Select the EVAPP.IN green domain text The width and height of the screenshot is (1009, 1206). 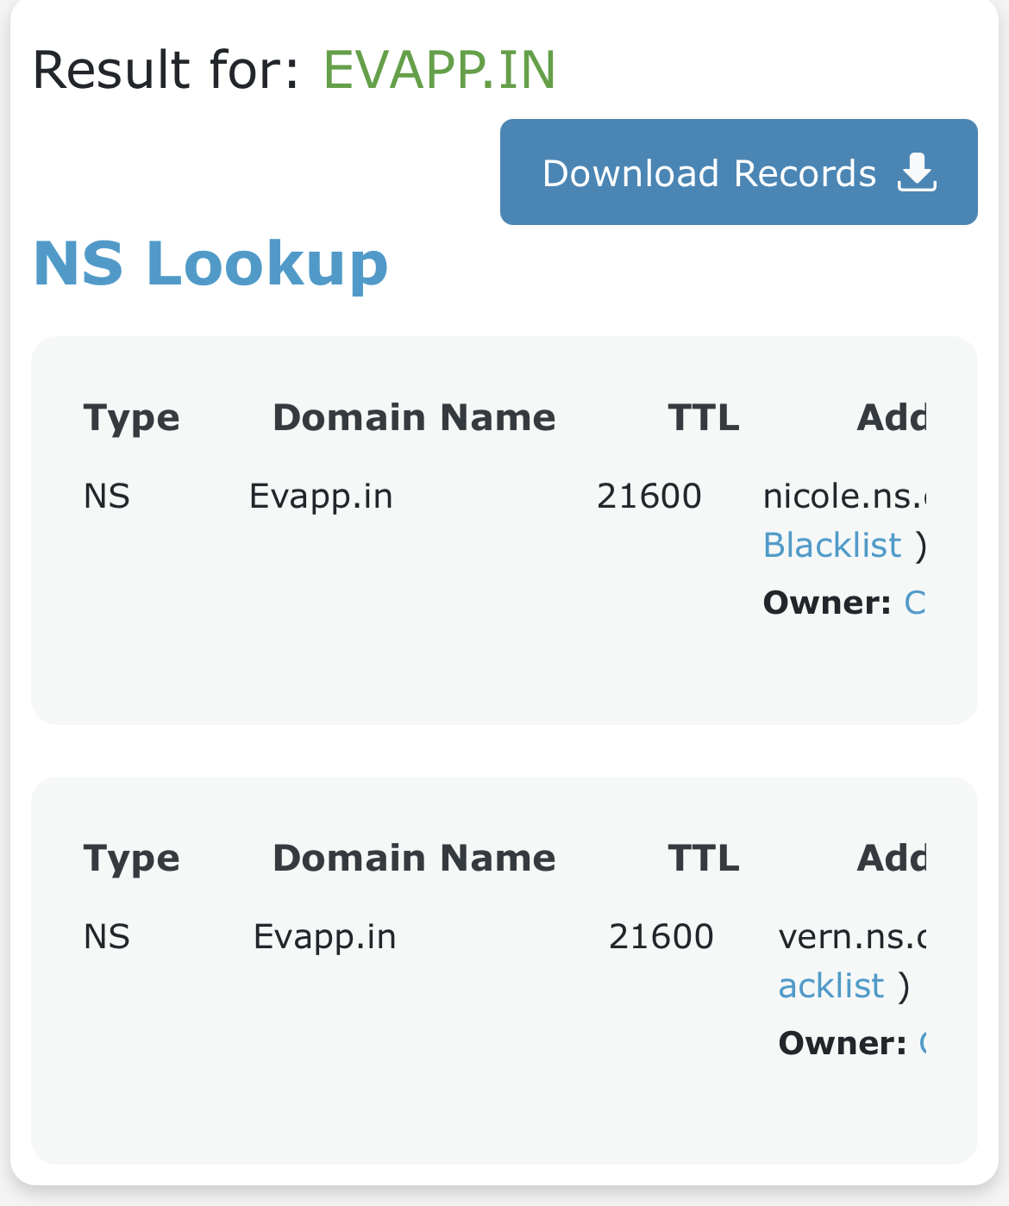click(x=439, y=70)
